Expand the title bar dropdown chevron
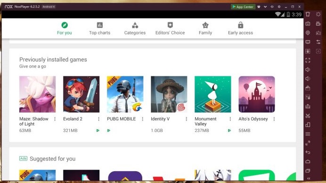326x183 pixels. point(265,7)
